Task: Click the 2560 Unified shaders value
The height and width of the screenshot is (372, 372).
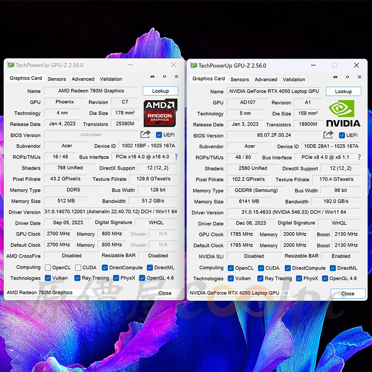Action: pos(253,168)
